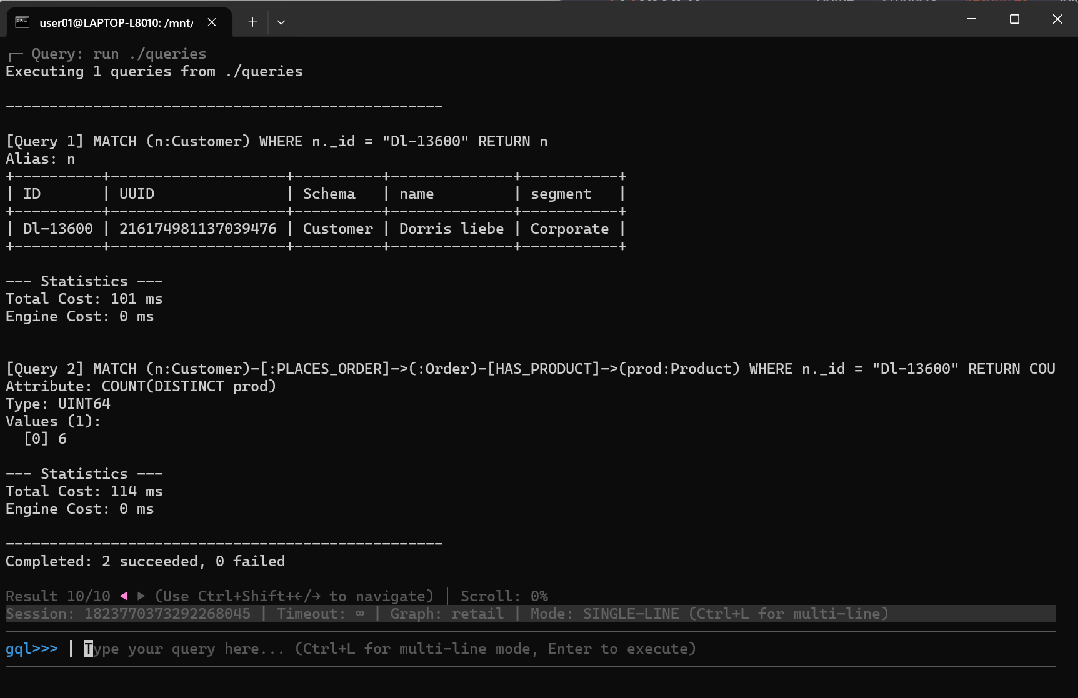The height and width of the screenshot is (698, 1078).
Task: Close the terminal window
Action: coord(1057,19)
